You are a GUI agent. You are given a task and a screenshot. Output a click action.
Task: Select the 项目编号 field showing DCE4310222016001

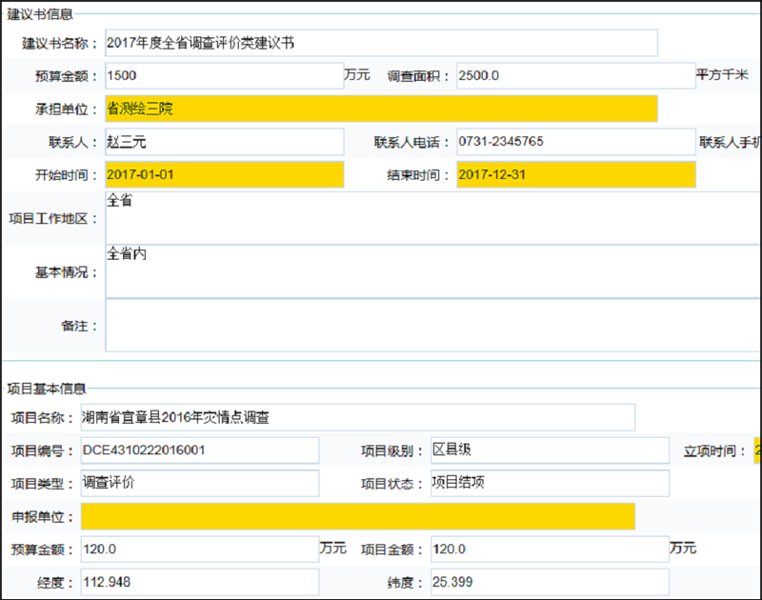coord(200,450)
